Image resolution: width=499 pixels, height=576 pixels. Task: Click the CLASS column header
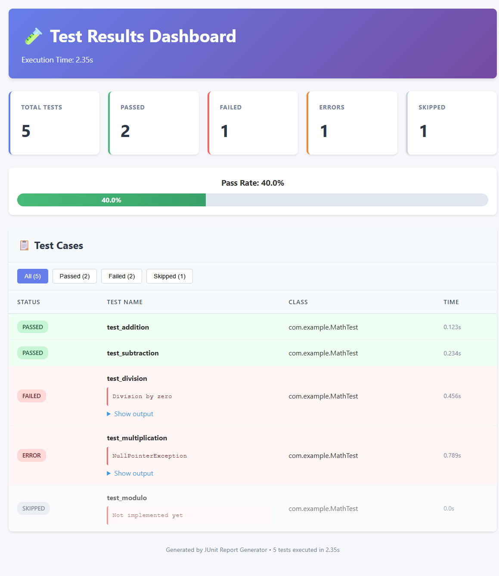298,302
